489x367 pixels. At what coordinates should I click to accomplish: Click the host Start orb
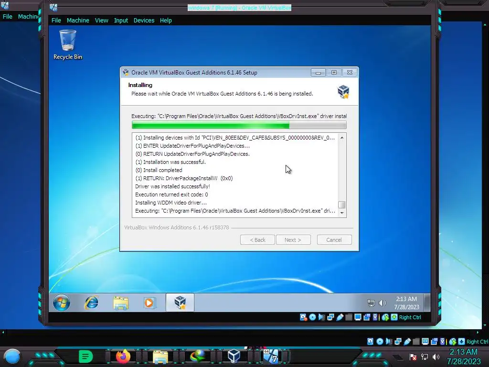click(12, 356)
